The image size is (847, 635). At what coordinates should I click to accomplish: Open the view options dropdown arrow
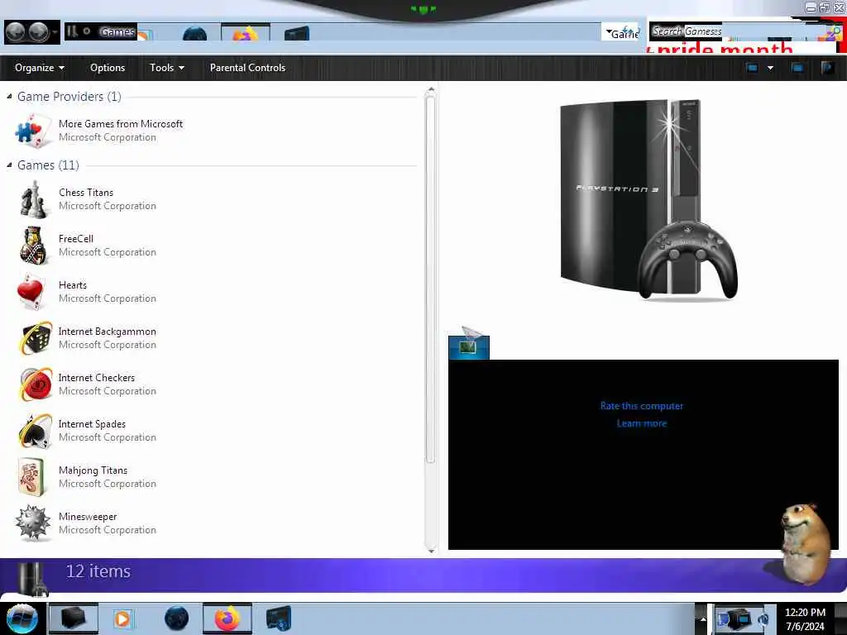click(x=770, y=68)
